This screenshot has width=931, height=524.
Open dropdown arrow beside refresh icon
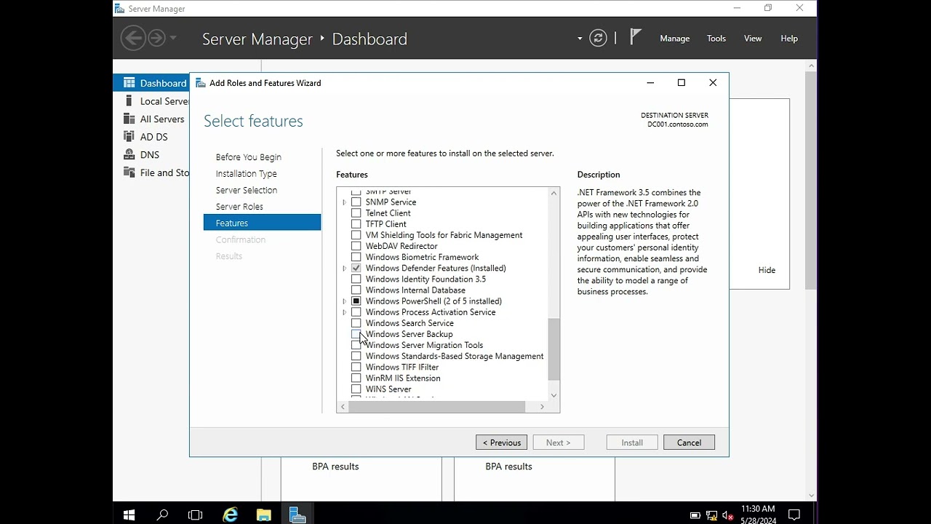580,39
